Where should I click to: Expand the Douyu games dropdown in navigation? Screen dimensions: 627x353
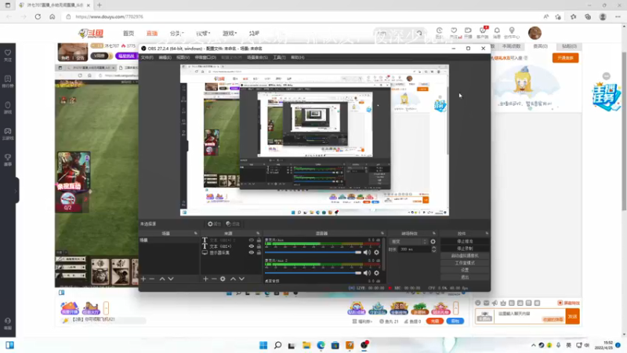pyautogui.click(x=230, y=33)
